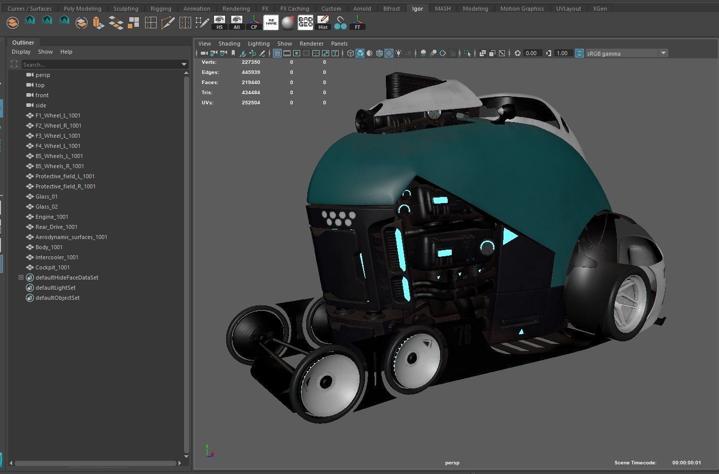Image resolution: width=719 pixels, height=474 pixels.
Task: Toggle the film gate display
Action: pyautogui.click(x=287, y=53)
